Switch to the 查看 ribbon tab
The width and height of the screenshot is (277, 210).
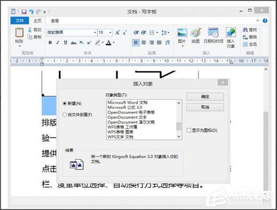pyautogui.click(x=55, y=21)
